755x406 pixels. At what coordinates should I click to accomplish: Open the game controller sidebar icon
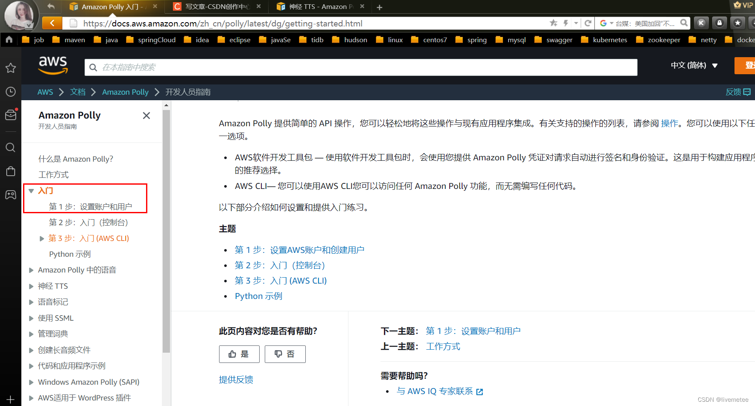coord(11,195)
